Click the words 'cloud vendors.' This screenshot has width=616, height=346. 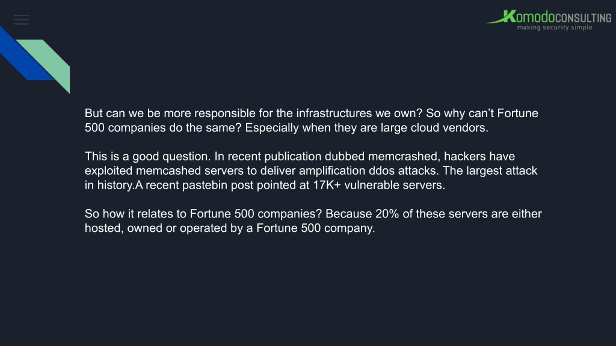tap(449, 128)
